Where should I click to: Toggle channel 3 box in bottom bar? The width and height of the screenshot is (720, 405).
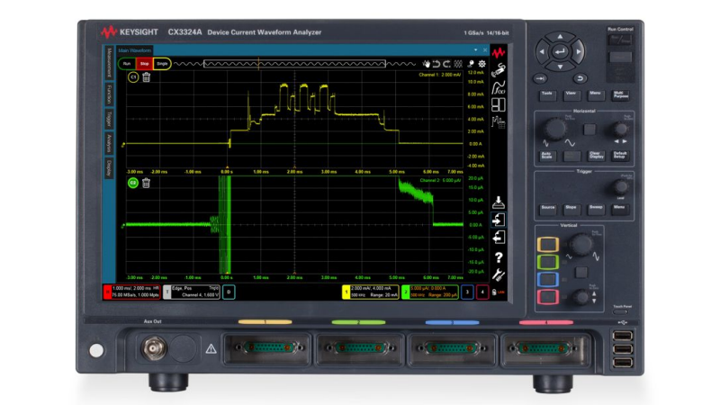tap(467, 292)
